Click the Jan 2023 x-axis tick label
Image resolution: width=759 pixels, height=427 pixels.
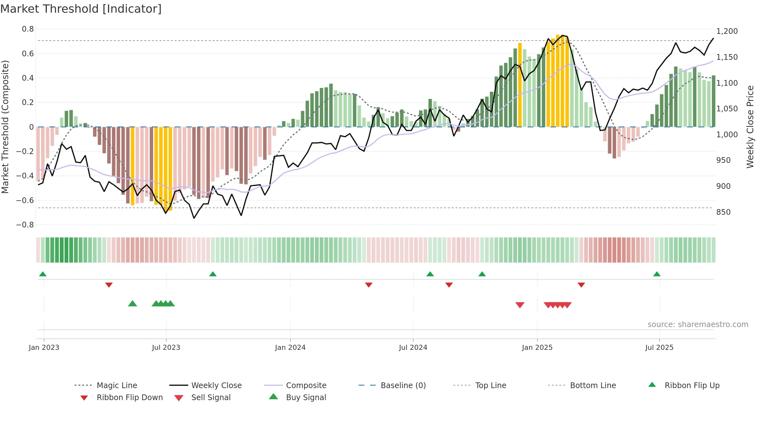(44, 348)
